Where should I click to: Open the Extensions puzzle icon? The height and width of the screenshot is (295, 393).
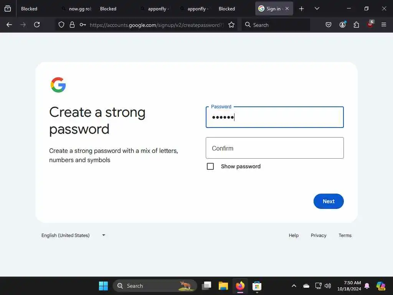(x=356, y=25)
